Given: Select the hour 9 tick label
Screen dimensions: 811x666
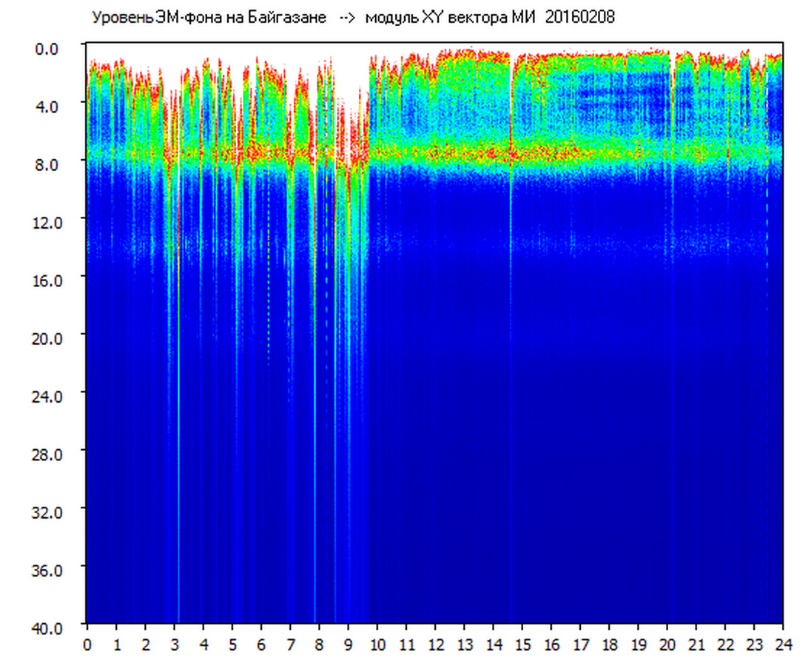Looking at the screenshot, I should click(x=348, y=645).
